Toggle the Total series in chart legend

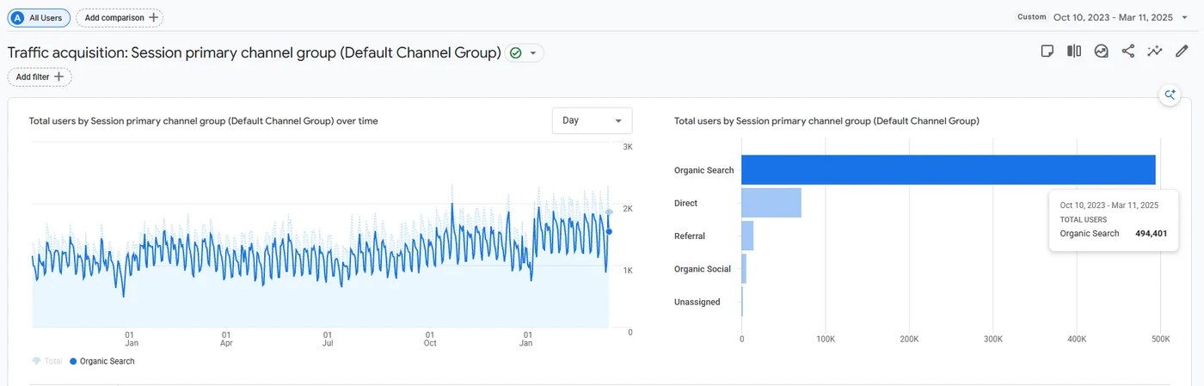[47, 361]
